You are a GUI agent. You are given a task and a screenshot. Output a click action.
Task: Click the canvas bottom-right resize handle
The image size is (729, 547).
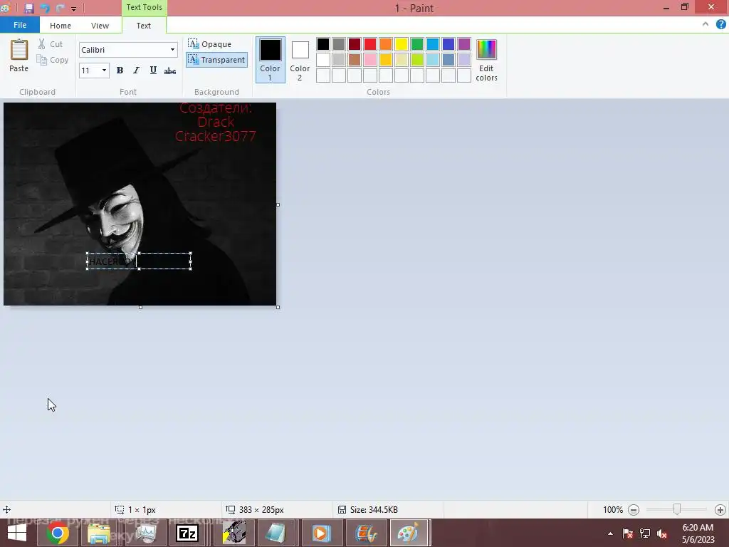point(278,307)
